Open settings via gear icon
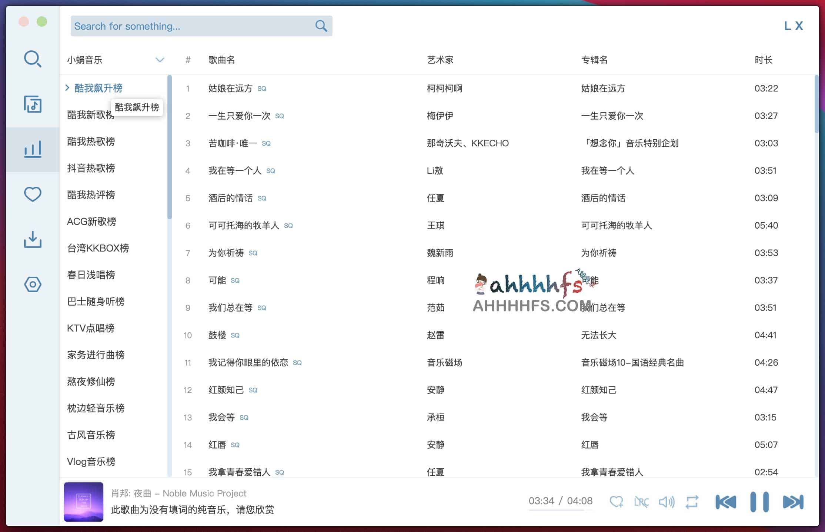The height and width of the screenshot is (532, 825). coord(33,285)
